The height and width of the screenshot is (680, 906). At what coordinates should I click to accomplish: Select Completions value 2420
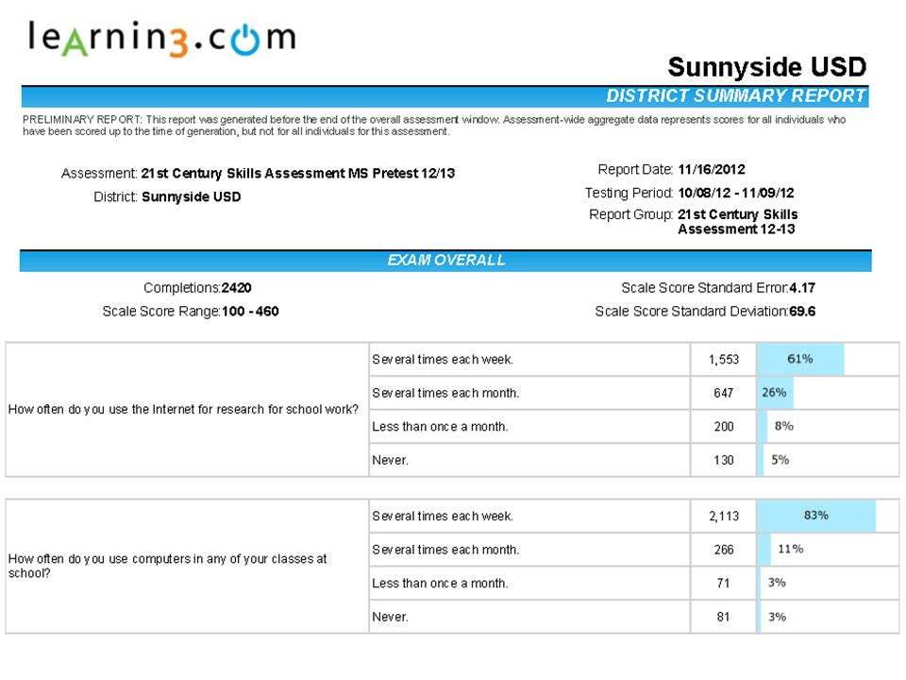point(236,288)
